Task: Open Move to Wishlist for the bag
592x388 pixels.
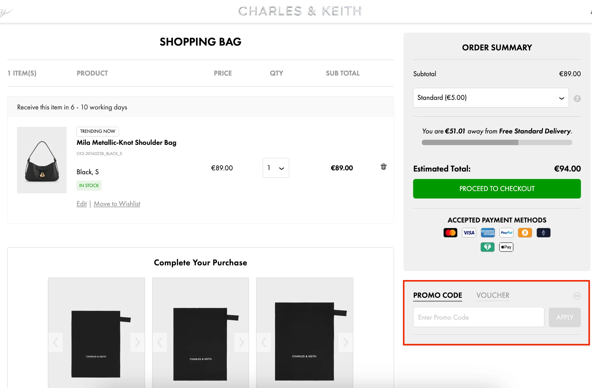Action: [x=117, y=204]
